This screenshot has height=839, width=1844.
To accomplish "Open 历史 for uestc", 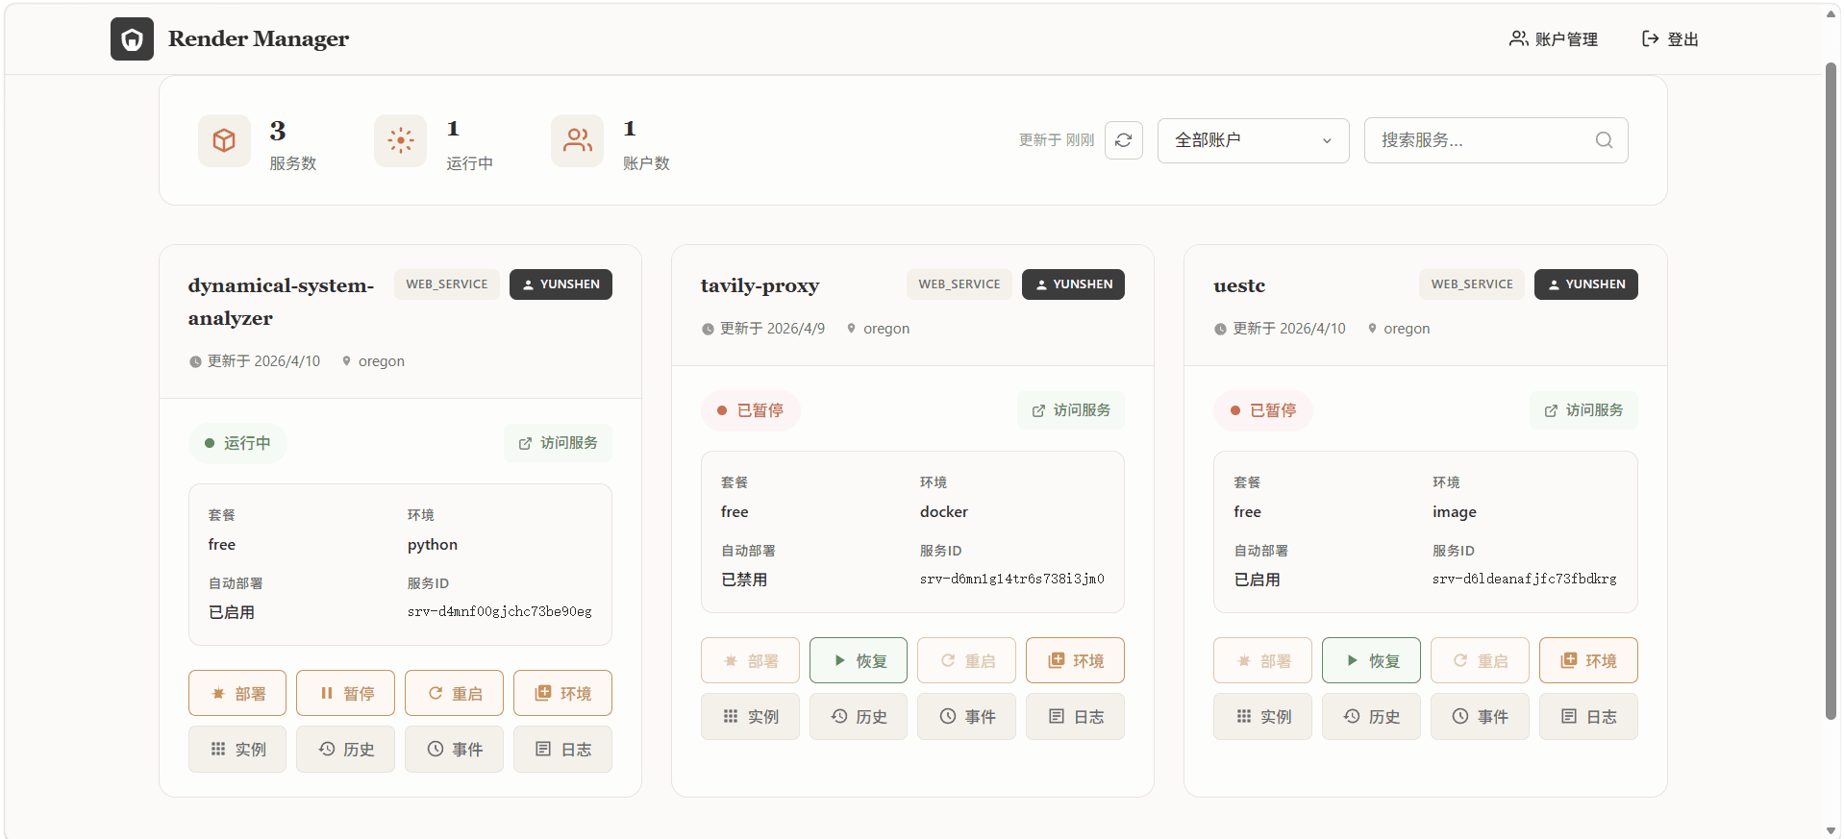I will click(x=1371, y=717).
